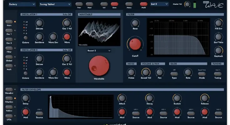Click the Keytrack knob
This screenshot has height=125, width=230.
click(218, 50)
